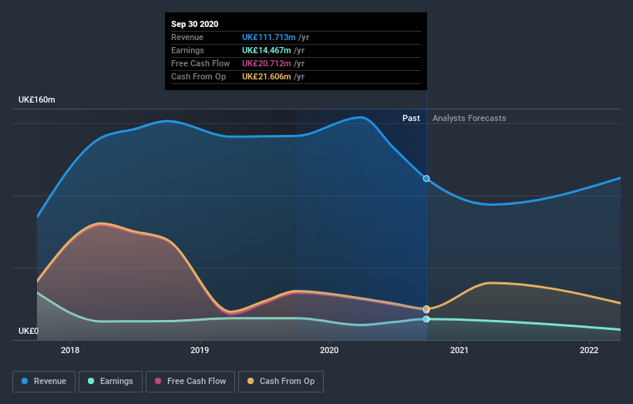The width and height of the screenshot is (633, 404).
Task: Click the UK£111.713m revenue value
Action: (269, 37)
